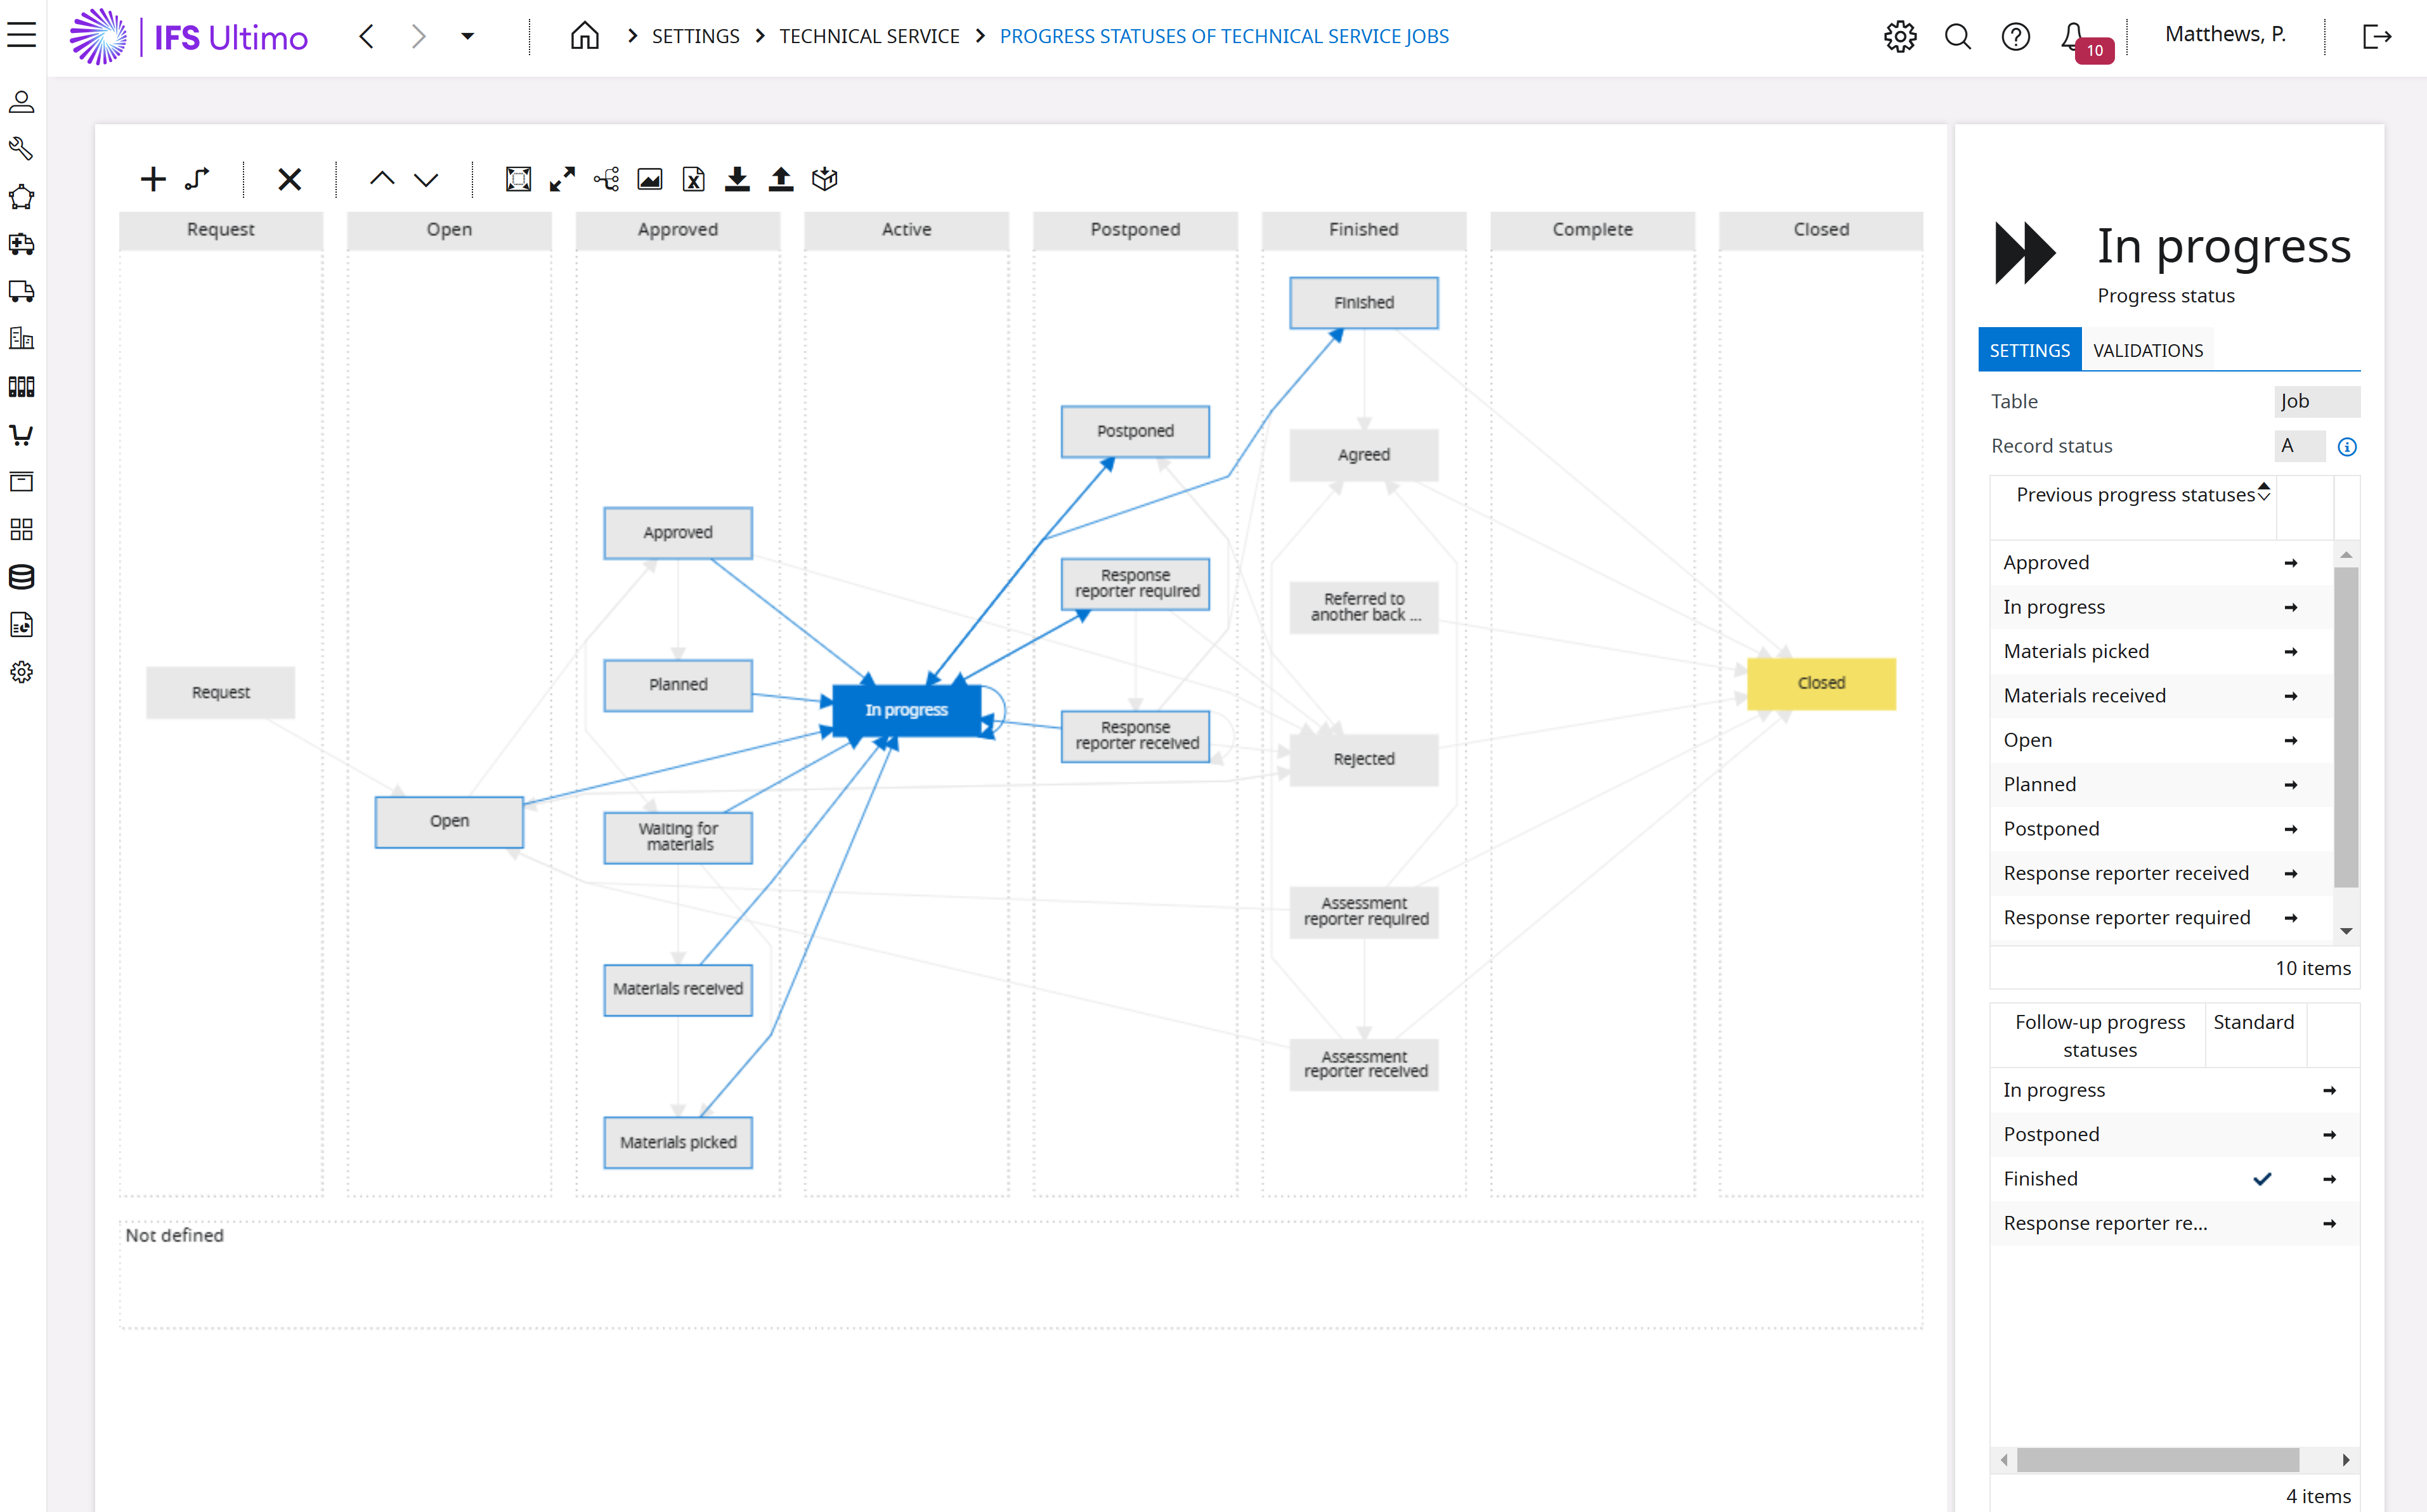
Task: Click the auto-layout hierarchy icon
Action: coord(606,179)
